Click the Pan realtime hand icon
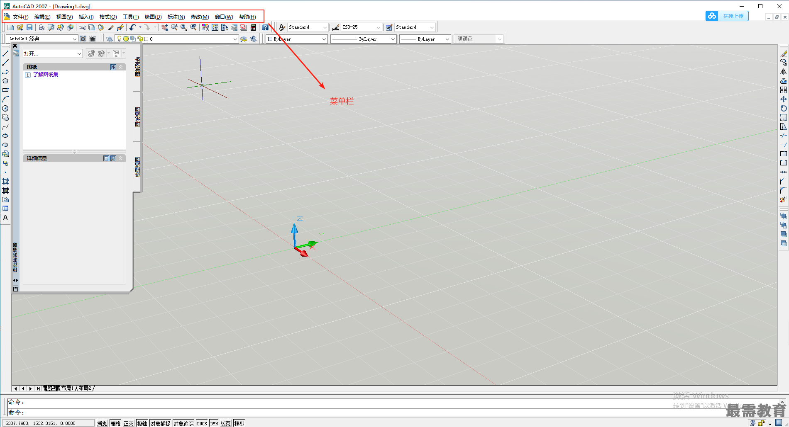This screenshot has width=789, height=427. pos(165,27)
